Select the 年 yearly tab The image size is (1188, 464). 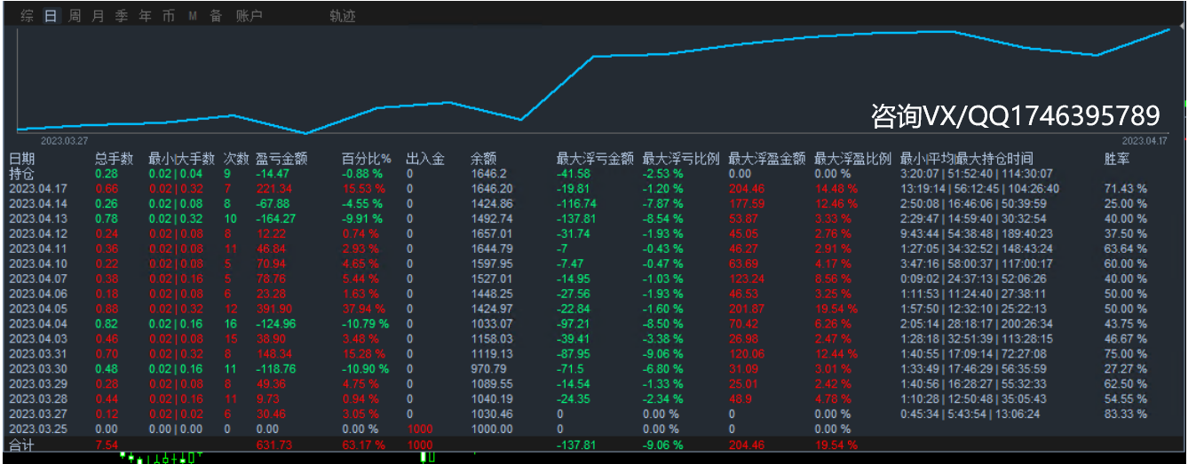click(x=145, y=16)
